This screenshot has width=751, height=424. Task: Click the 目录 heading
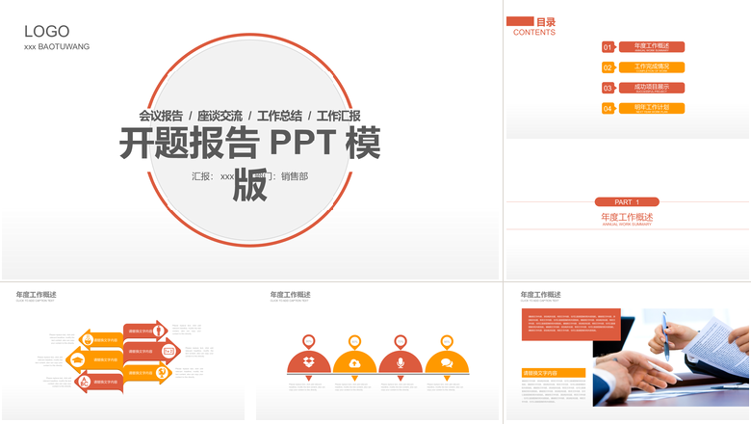pyautogui.click(x=546, y=22)
